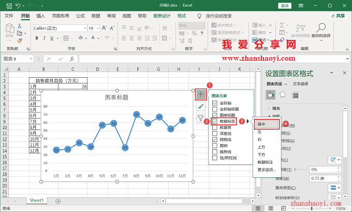Choose 更多选项 in the submenu
Screen dimensions: 352x212
pos(267,169)
